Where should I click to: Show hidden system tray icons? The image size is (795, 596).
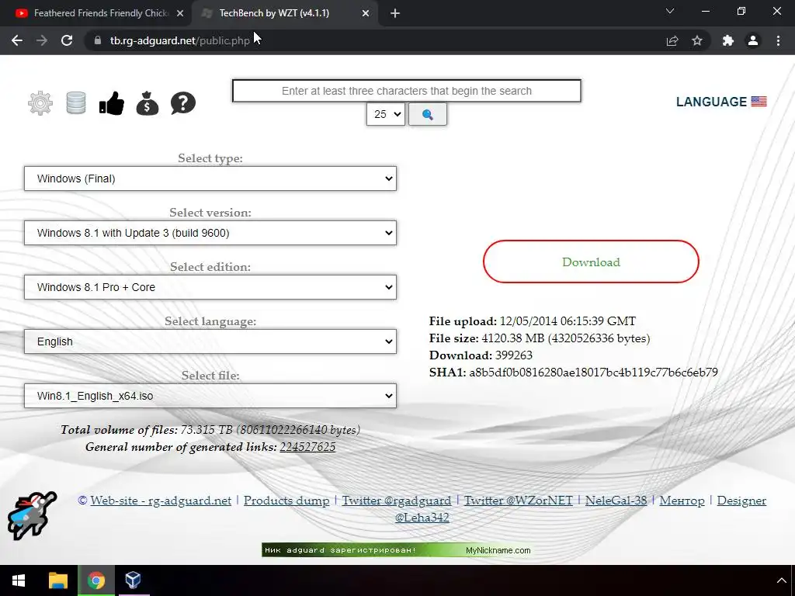click(781, 580)
